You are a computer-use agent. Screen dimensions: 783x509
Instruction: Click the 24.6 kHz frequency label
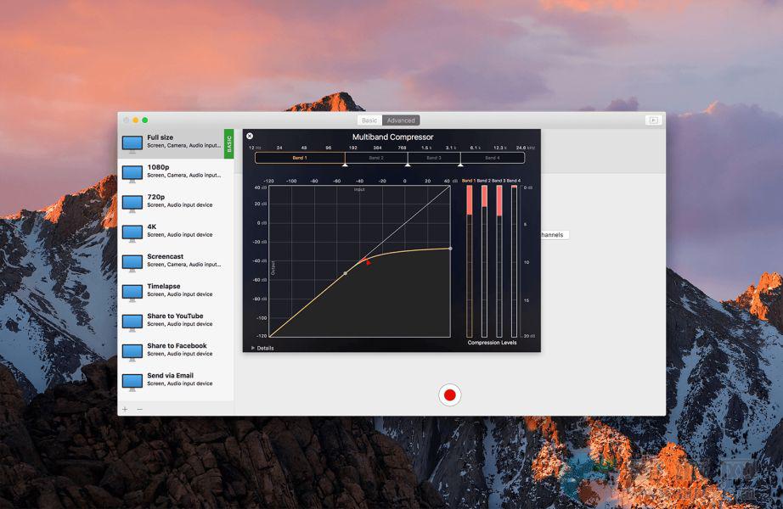click(x=526, y=148)
